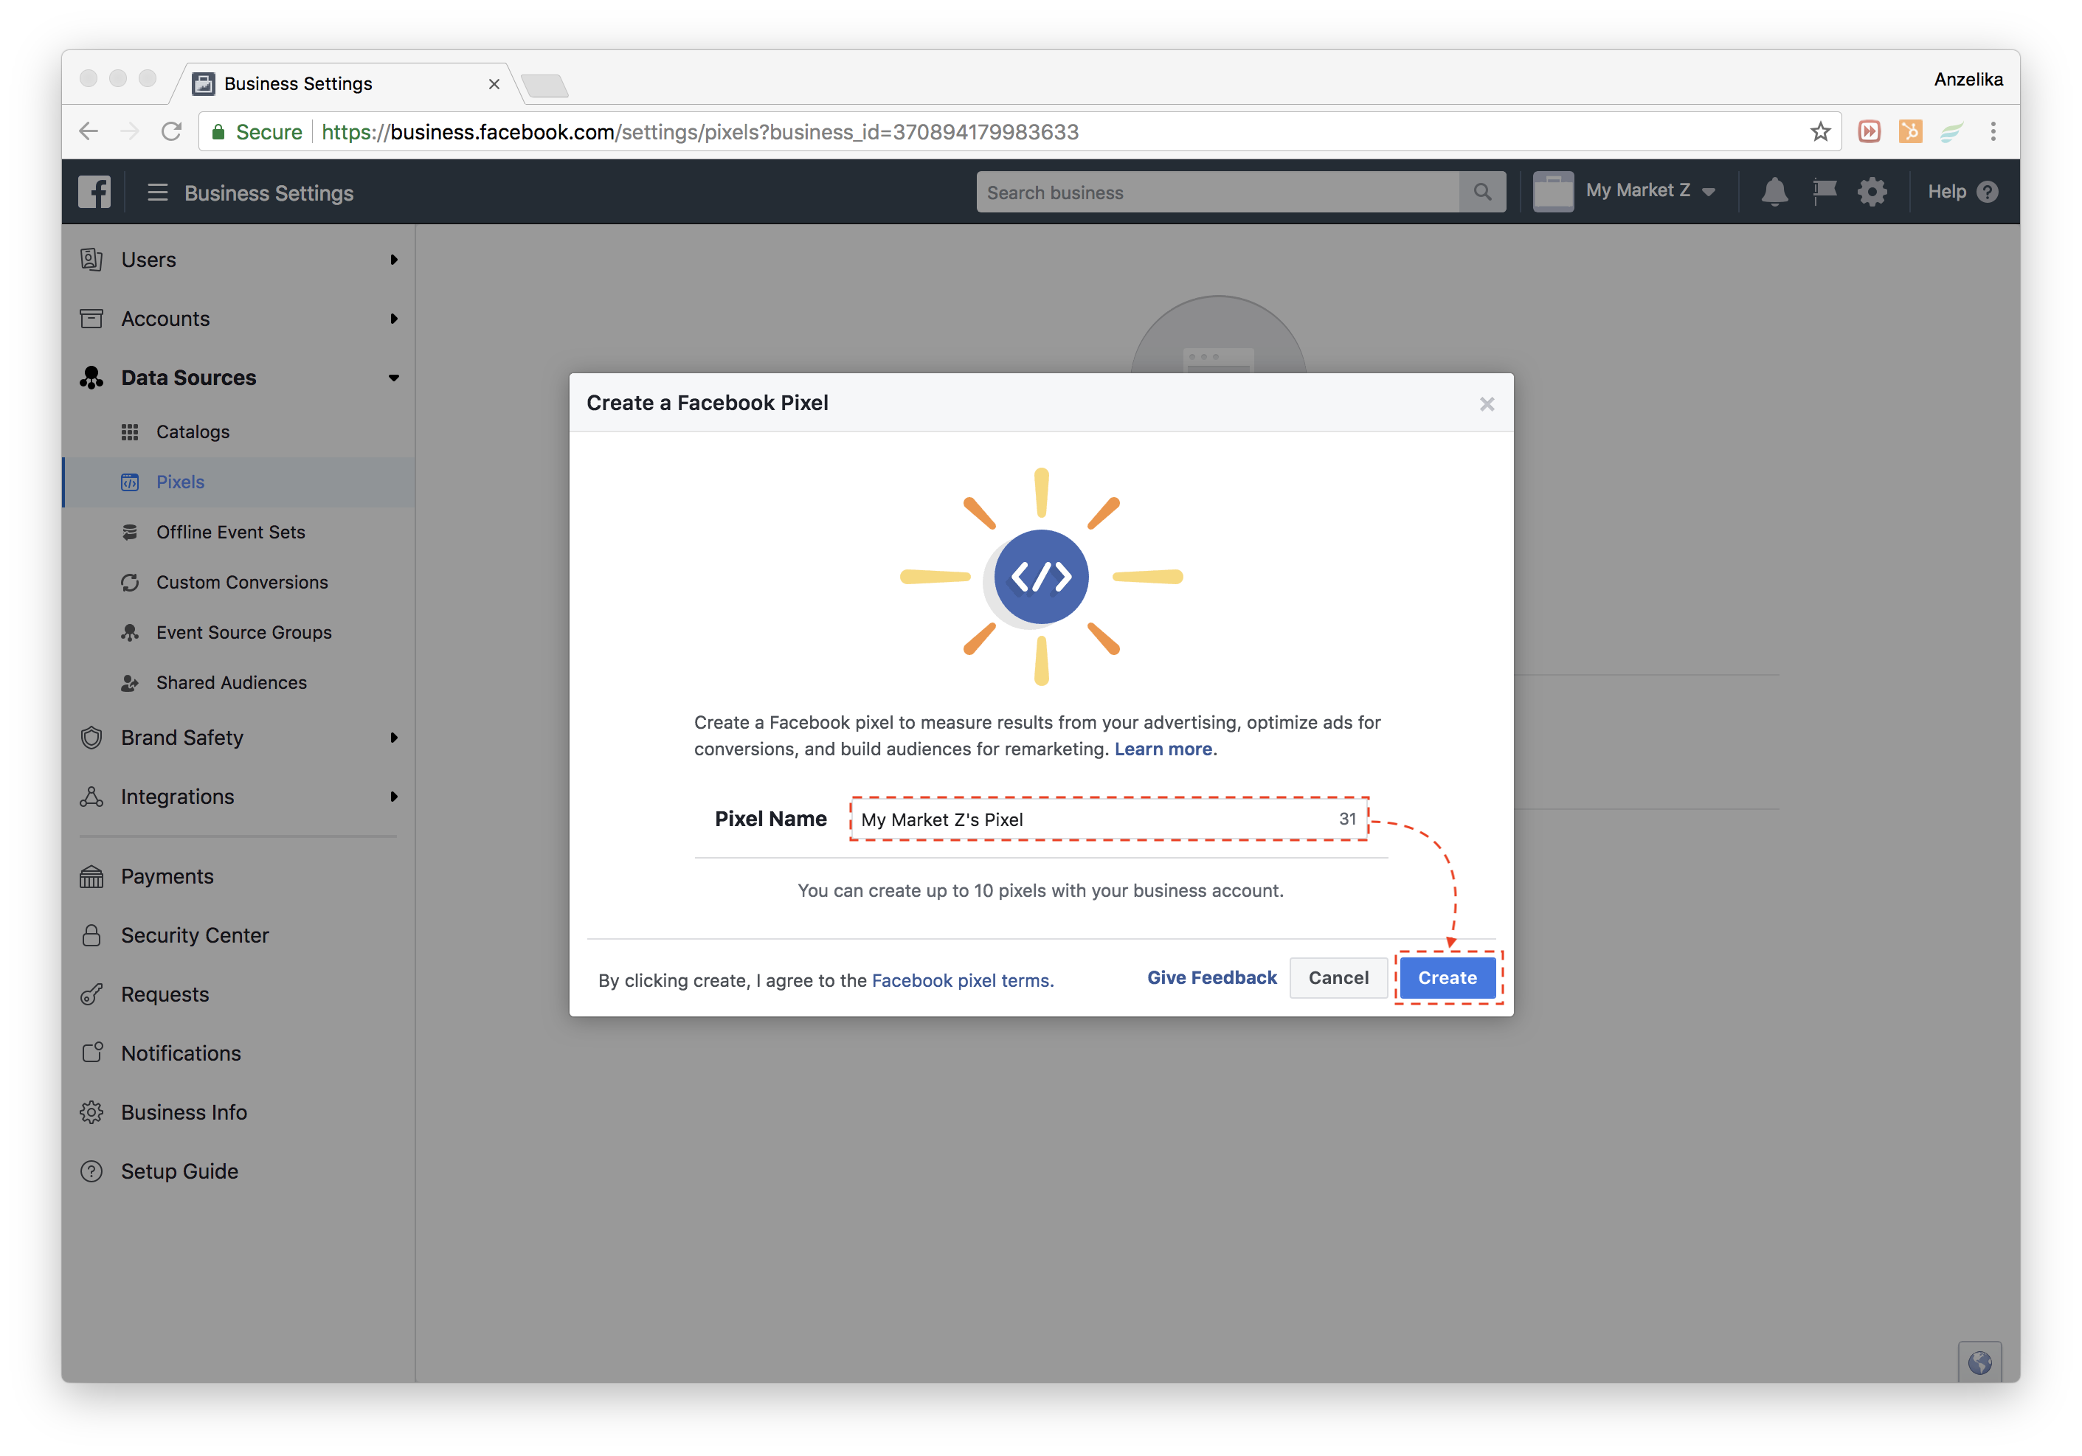Screen dimensions: 2082x1456
Task: Click the Learn more link
Action: click(1163, 749)
